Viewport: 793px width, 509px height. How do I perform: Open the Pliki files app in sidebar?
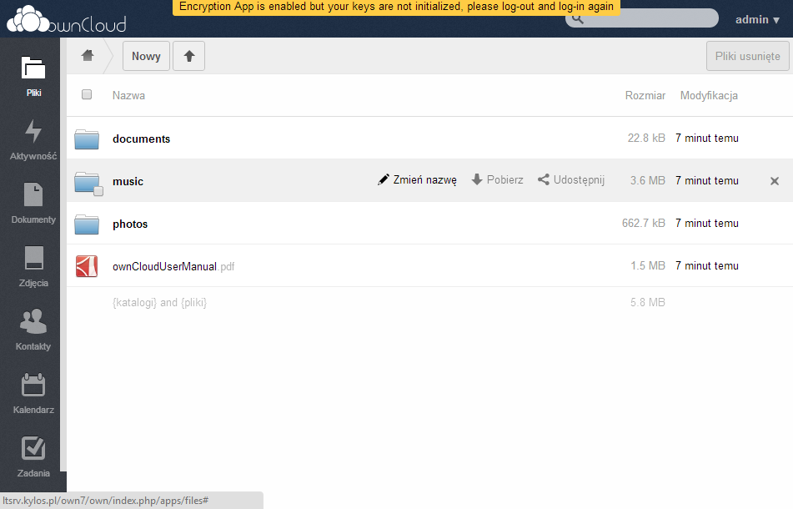tap(33, 76)
